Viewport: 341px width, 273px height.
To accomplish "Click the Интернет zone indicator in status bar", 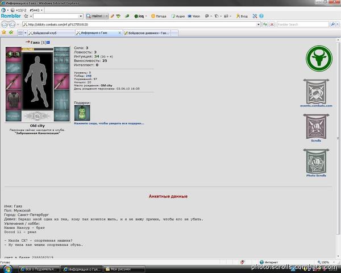I will click(269, 262).
